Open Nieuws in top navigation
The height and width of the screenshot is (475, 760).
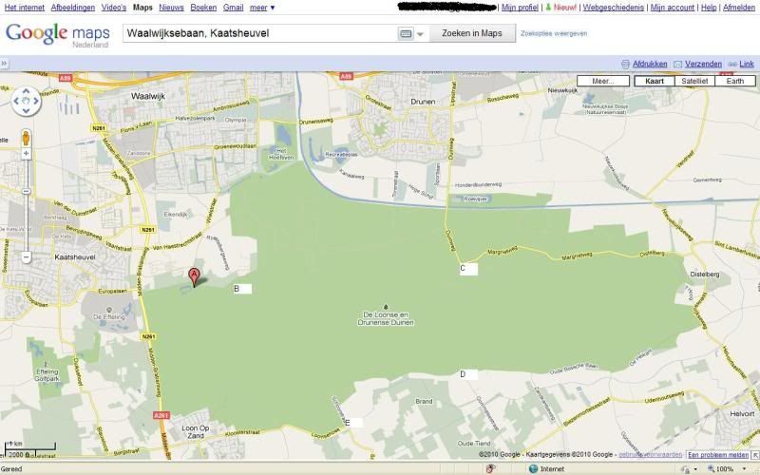(x=172, y=8)
